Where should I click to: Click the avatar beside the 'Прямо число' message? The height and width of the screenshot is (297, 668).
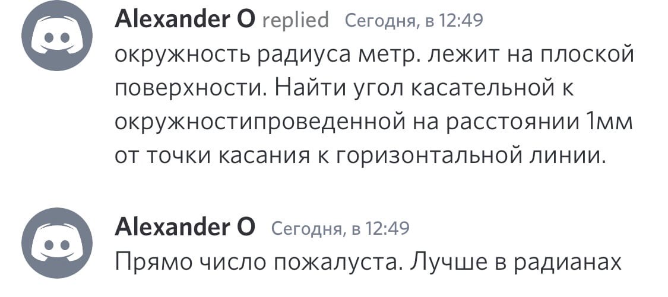click(x=57, y=242)
